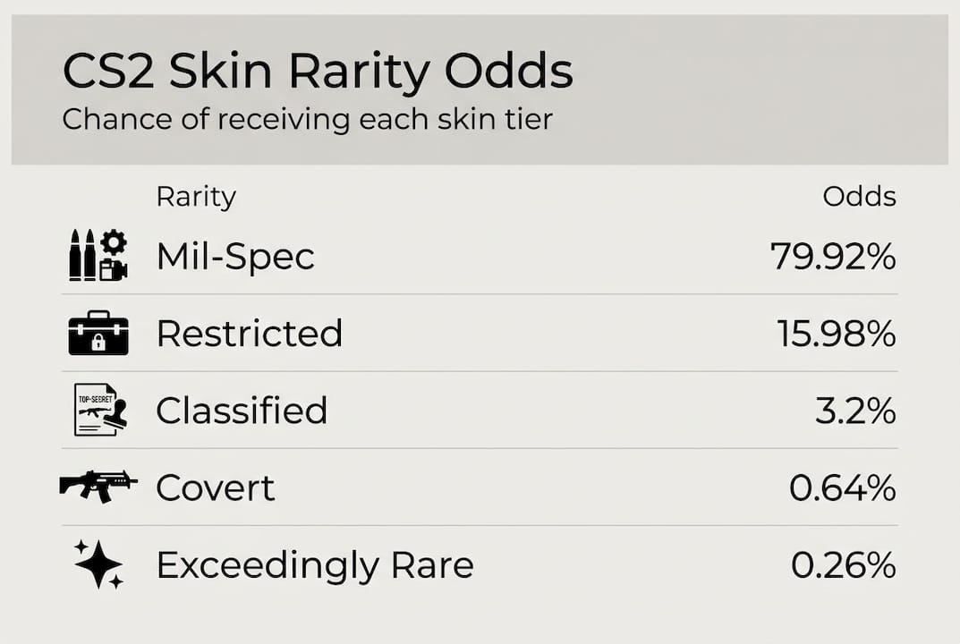Click the 15.98% odds value

pos(836,334)
